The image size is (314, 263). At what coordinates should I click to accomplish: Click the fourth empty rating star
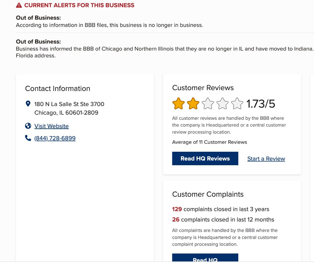223,104
